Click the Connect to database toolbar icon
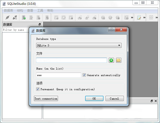Viewport: 160px width, 123px height. tap(8, 17)
